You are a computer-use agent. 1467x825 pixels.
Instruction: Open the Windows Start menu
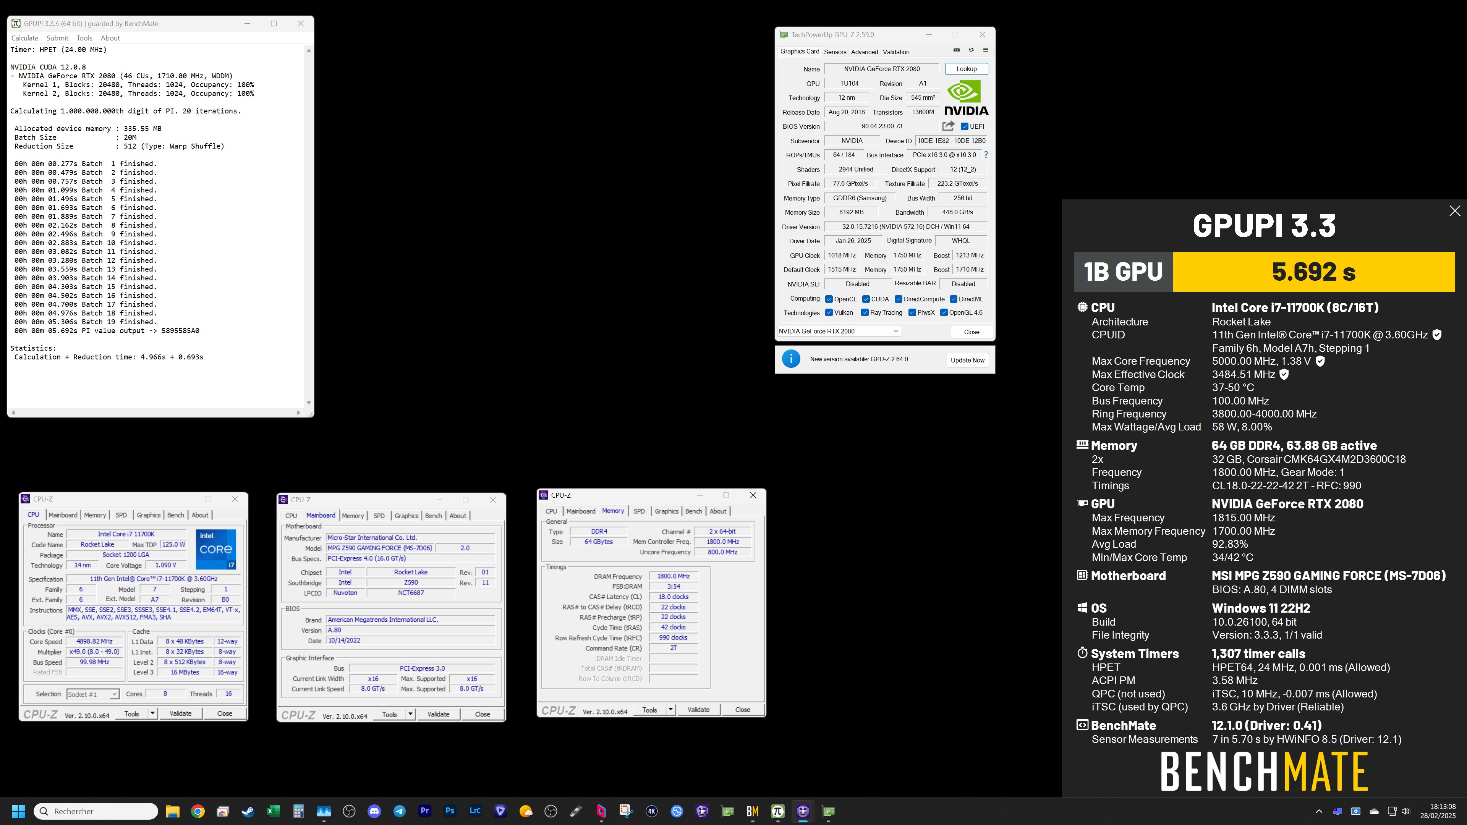[18, 811]
